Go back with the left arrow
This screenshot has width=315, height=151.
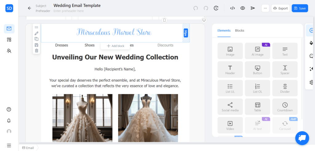[x=30, y=8]
